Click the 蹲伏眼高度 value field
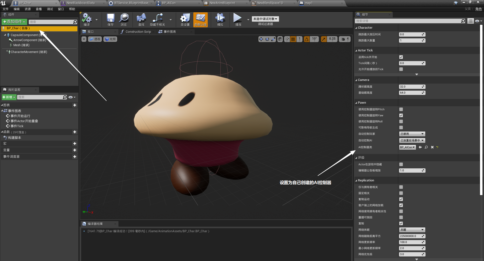The width and height of the screenshot is (484, 261). 412,87
